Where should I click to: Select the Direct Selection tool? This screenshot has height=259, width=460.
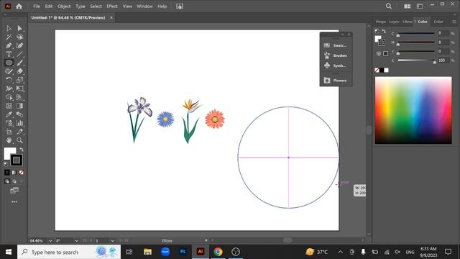pyautogui.click(x=19, y=28)
